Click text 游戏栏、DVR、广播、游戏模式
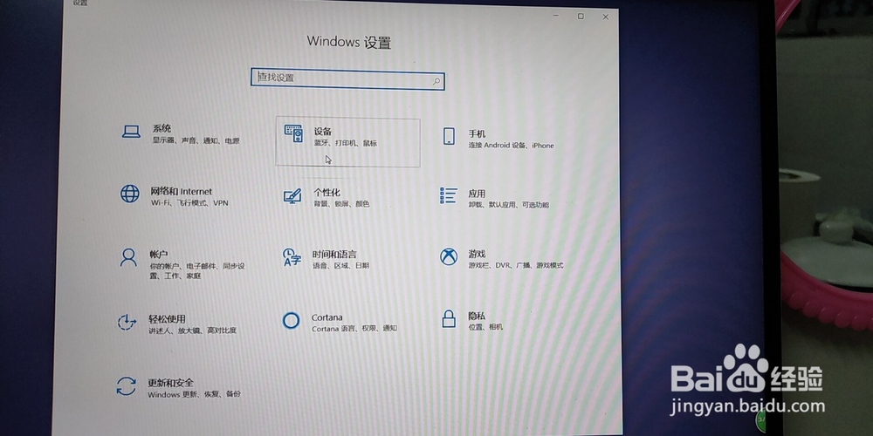This screenshot has width=873, height=436. (x=516, y=266)
